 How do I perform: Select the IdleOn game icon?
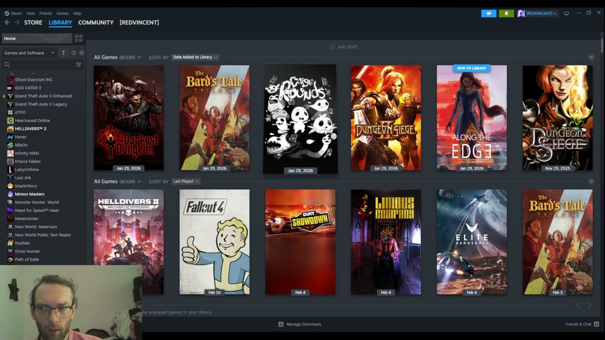10,145
